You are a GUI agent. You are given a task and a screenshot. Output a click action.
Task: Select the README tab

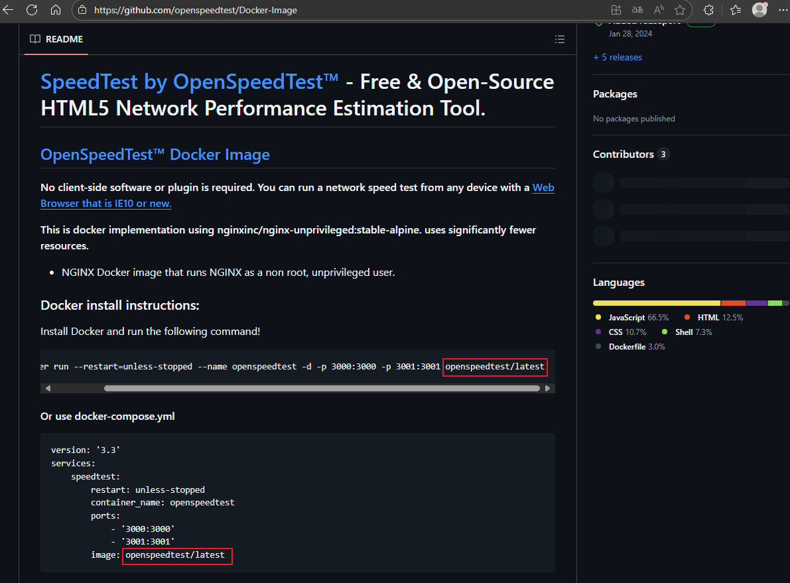[x=56, y=39]
